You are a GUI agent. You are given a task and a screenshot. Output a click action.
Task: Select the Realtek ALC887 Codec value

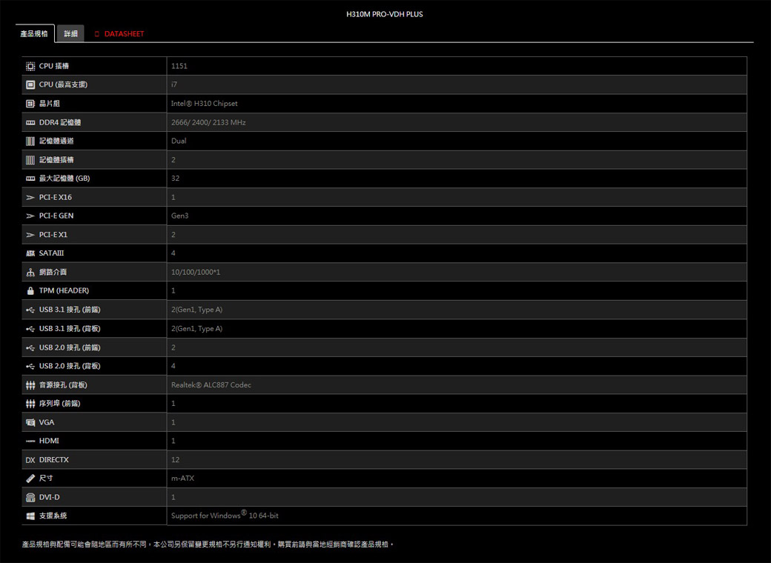[x=211, y=385]
